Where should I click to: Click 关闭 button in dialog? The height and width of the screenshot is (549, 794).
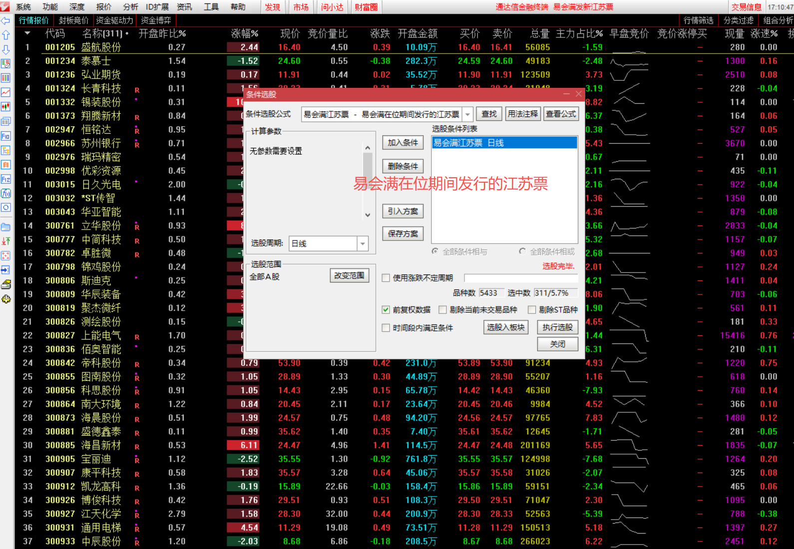coord(558,344)
